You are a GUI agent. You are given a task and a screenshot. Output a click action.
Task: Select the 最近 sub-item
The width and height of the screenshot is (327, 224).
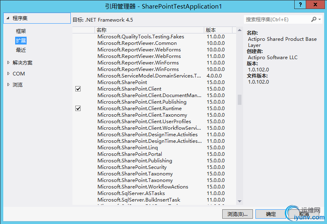[x=21, y=50]
